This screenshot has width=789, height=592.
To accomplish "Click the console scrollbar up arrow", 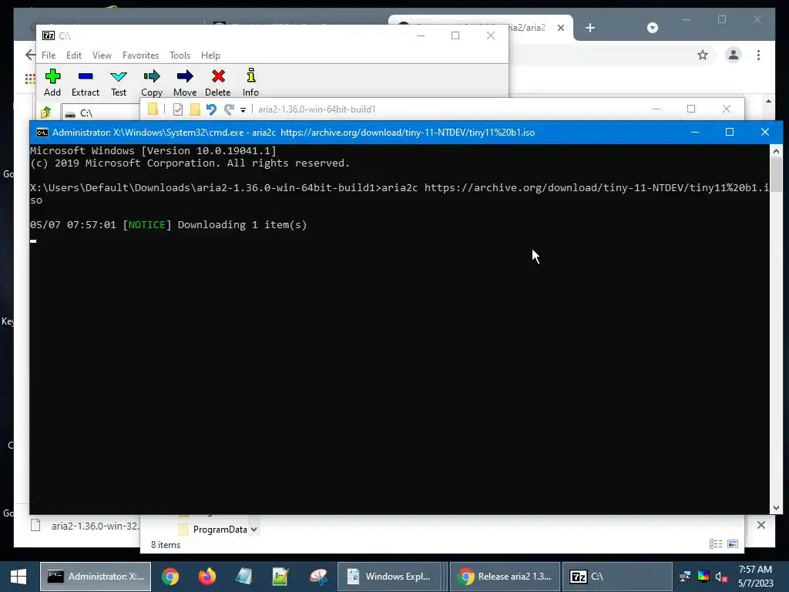I will pyautogui.click(x=776, y=151).
